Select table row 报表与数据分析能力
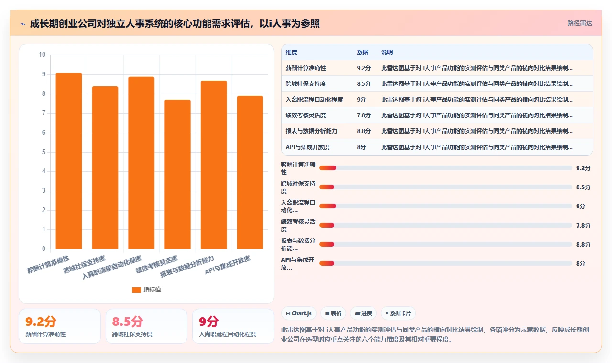The image size is (612, 363). pos(437,131)
